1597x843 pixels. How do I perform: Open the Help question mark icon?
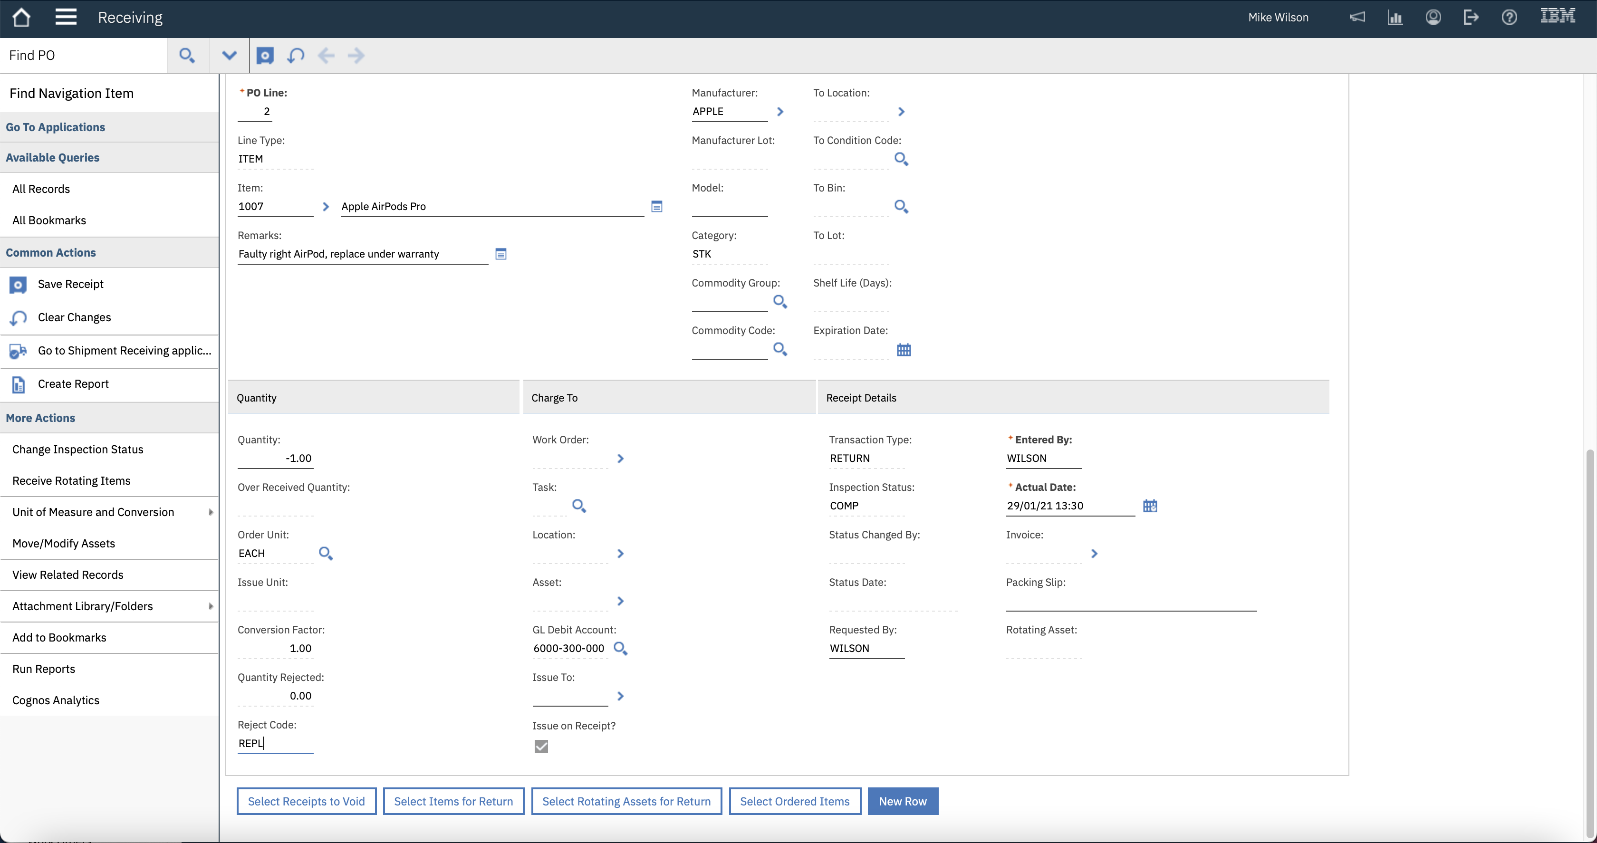click(1509, 18)
